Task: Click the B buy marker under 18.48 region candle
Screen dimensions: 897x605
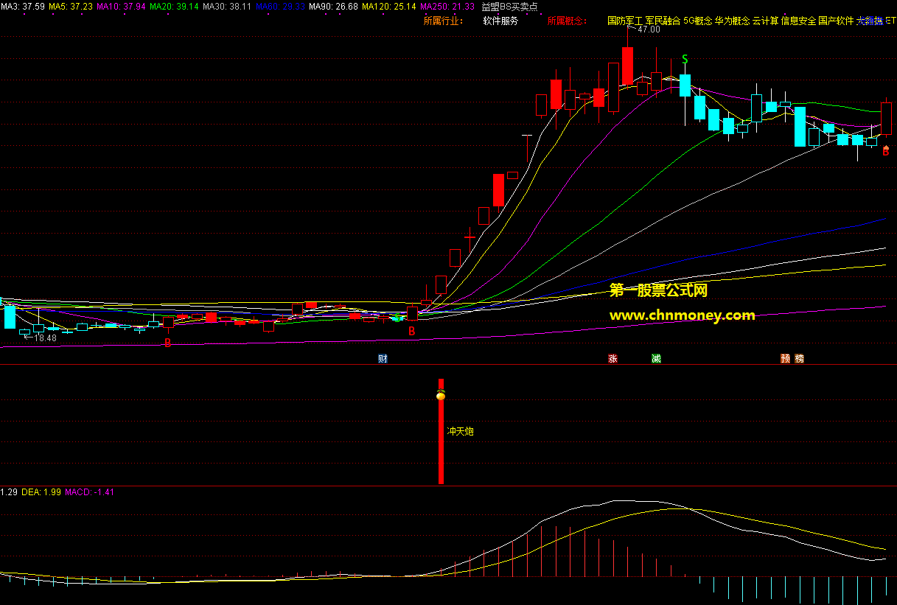Action: click(167, 343)
